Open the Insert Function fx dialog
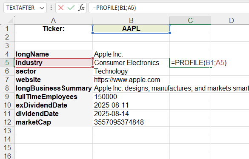The image size is (249, 159). click(81, 8)
